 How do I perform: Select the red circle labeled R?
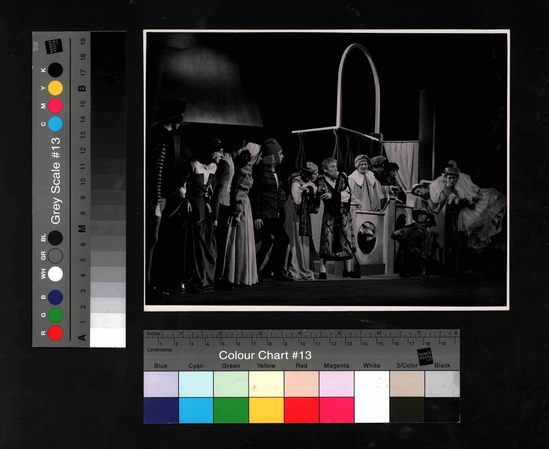[x=55, y=333]
